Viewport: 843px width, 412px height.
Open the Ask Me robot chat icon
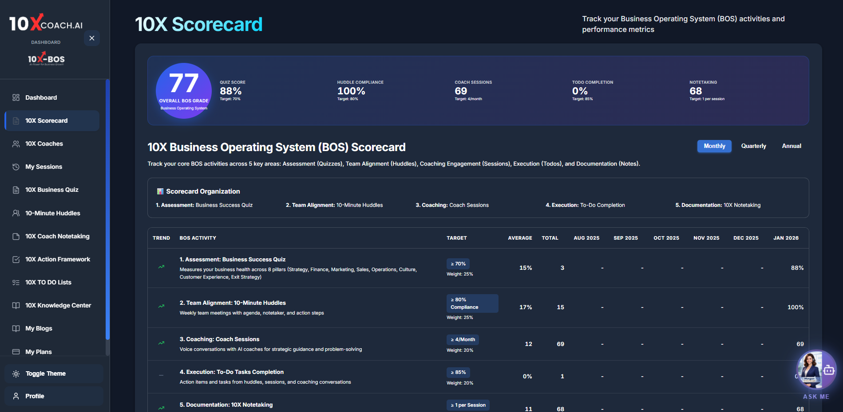pyautogui.click(x=828, y=370)
